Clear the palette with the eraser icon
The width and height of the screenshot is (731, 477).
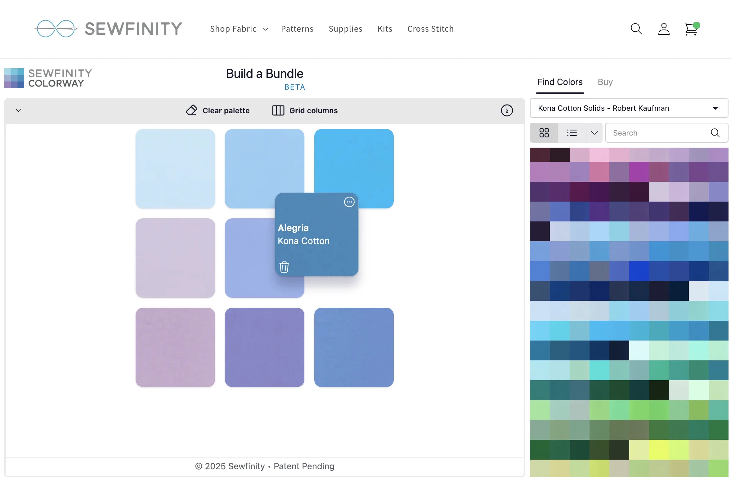218,110
